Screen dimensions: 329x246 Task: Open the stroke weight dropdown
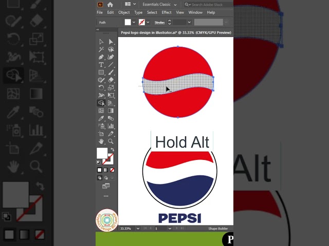tap(189, 22)
